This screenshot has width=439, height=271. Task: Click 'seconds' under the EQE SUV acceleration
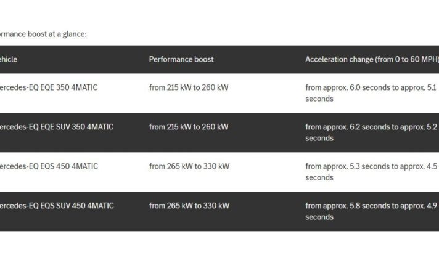(x=319, y=139)
